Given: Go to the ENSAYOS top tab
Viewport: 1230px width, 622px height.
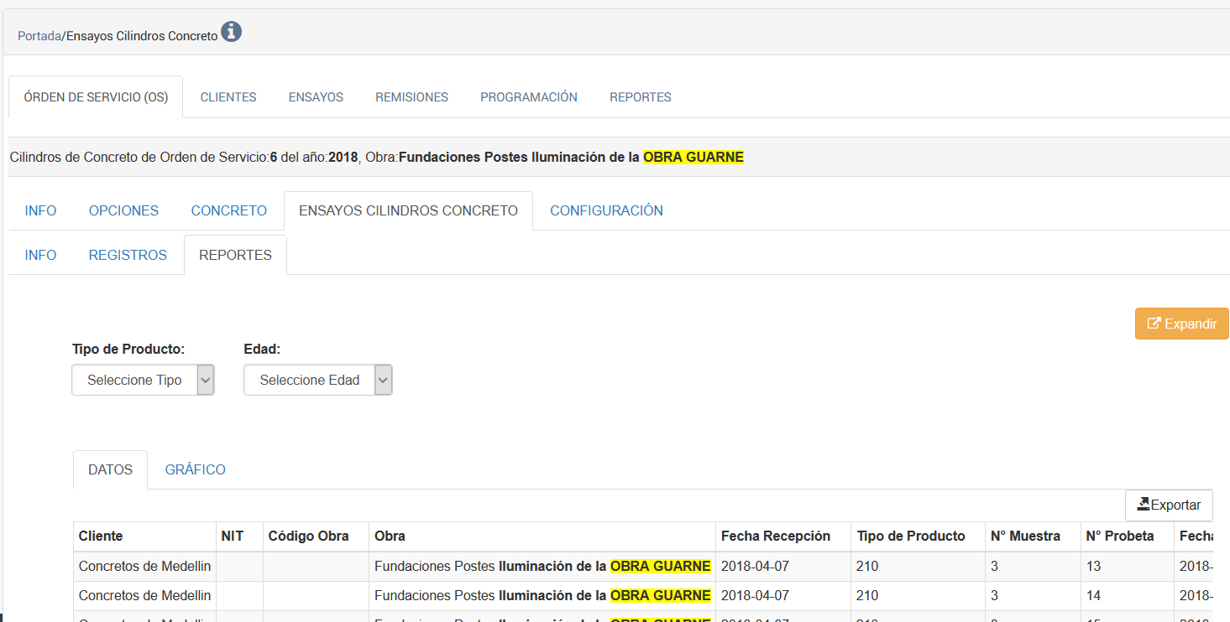Looking at the screenshot, I should pos(316,97).
